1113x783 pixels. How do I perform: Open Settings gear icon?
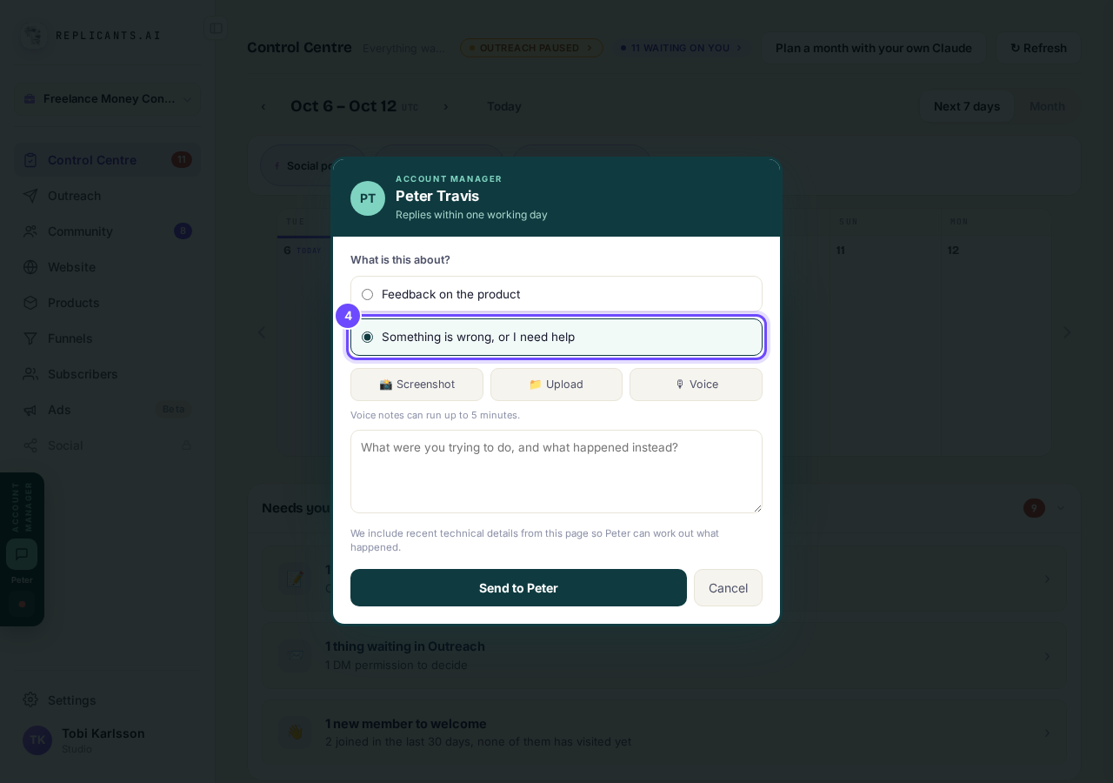(x=30, y=699)
